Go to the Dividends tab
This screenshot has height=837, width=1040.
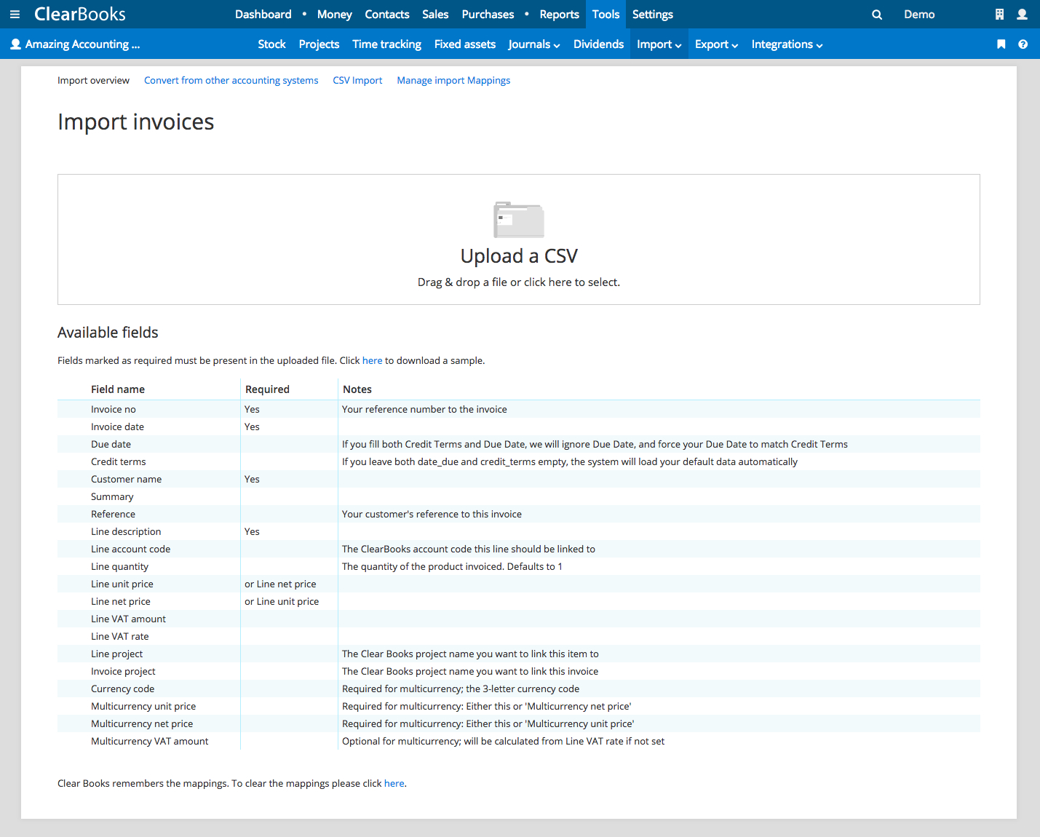coord(598,44)
